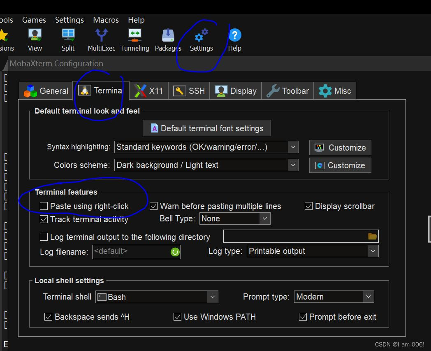Switch to the Terminal tab

pyautogui.click(x=100, y=90)
